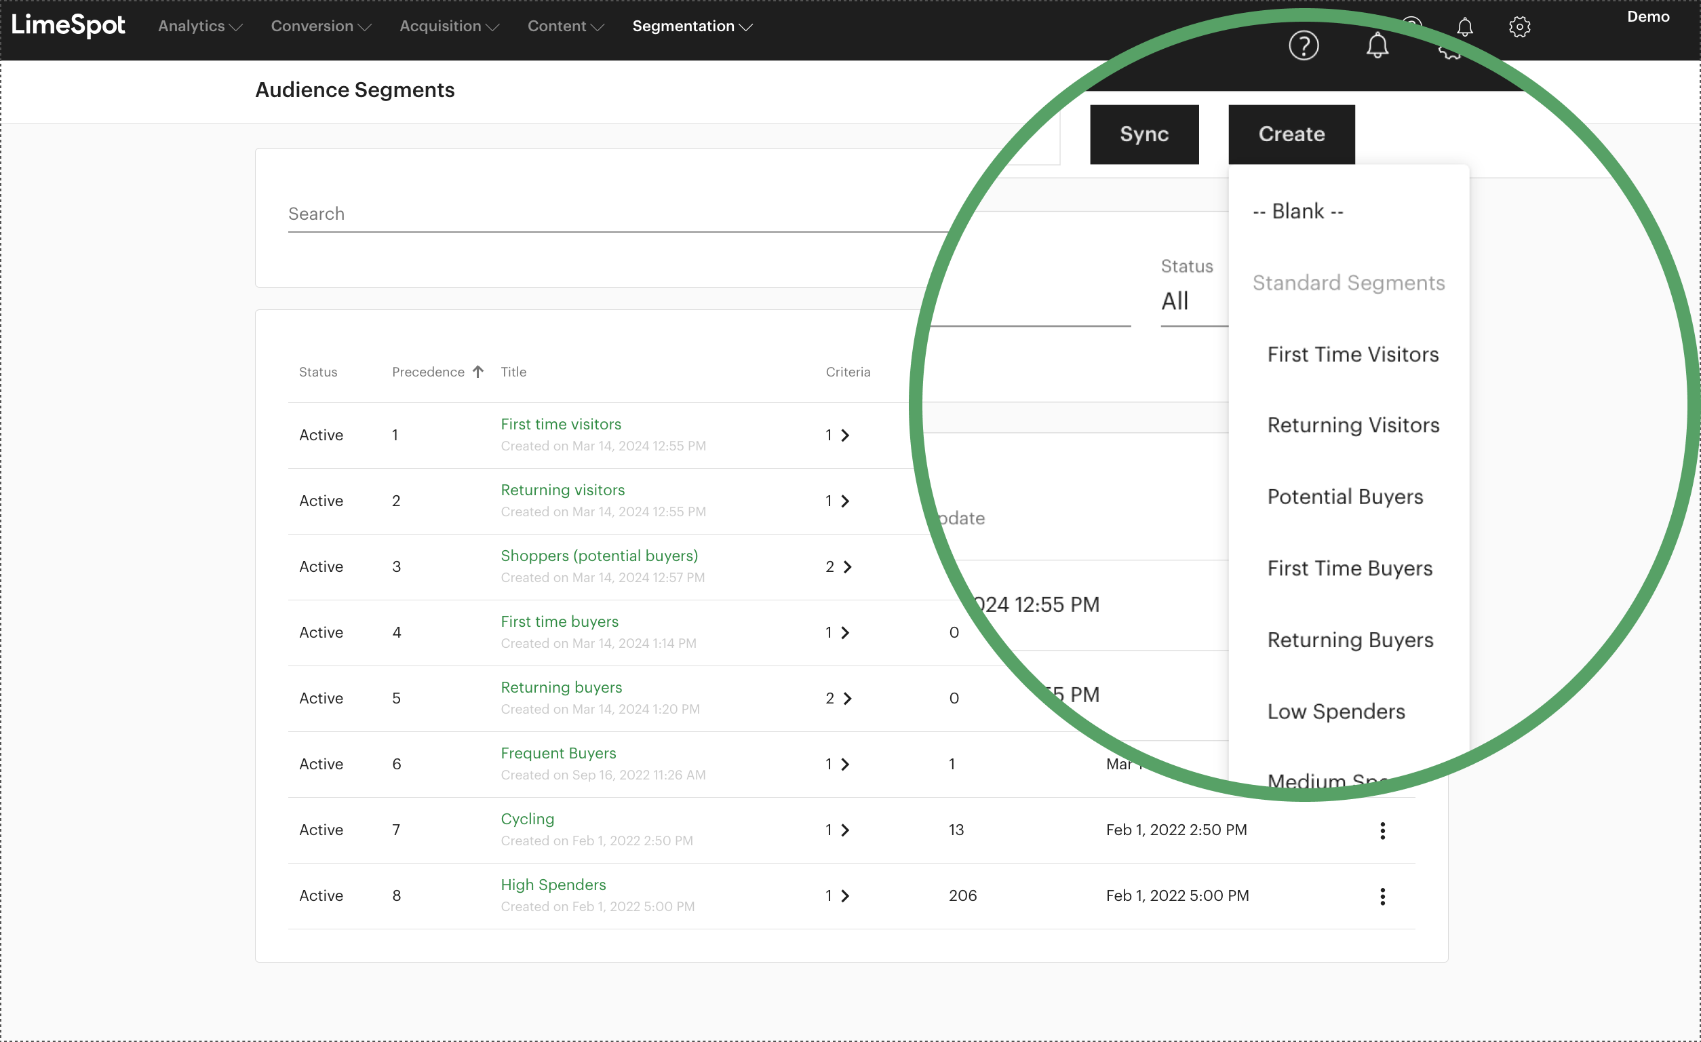
Task: Open the Frequent Buyers segment
Action: click(558, 753)
